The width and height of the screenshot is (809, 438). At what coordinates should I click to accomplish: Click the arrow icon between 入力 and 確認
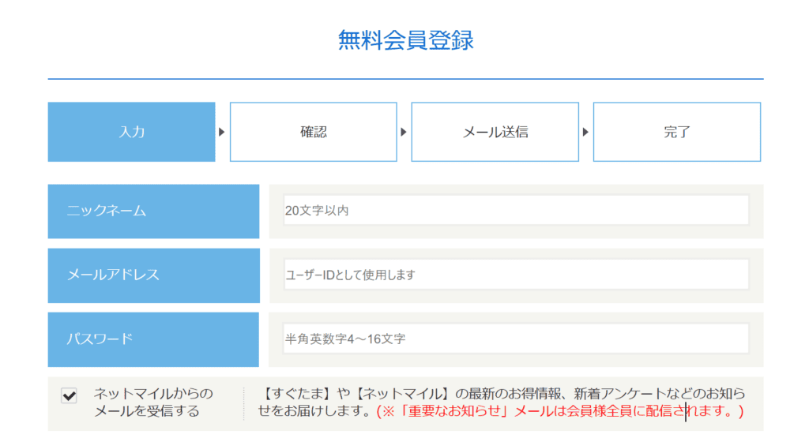(221, 132)
